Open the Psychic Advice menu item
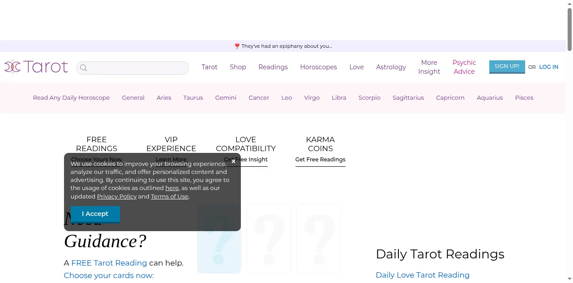This screenshot has width=573, height=283. coord(464,67)
